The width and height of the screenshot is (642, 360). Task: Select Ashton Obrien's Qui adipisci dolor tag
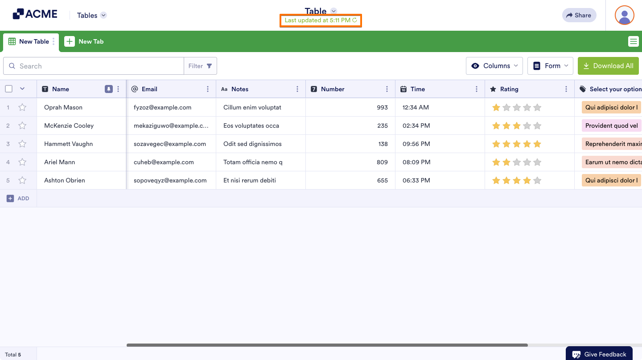611,180
